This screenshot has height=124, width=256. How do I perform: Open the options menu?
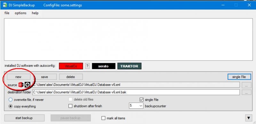pos(20,13)
